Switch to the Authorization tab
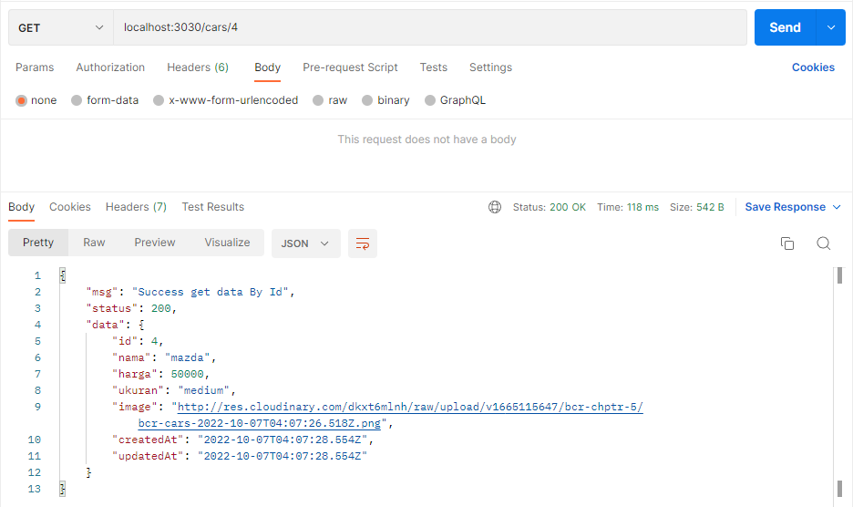This screenshot has height=507, width=853. [x=110, y=67]
